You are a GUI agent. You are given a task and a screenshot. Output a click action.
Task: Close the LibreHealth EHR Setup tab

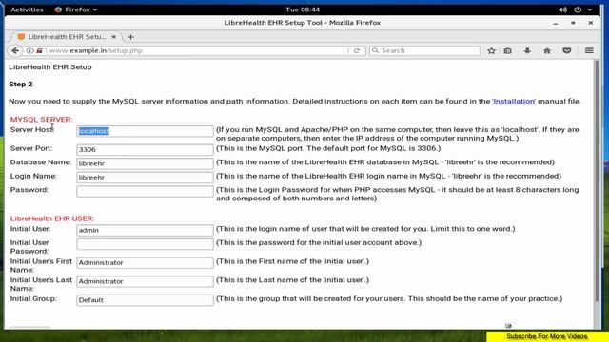tap(113, 37)
